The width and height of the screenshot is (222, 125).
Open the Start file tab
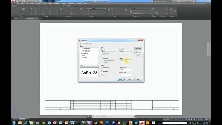point(16,19)
